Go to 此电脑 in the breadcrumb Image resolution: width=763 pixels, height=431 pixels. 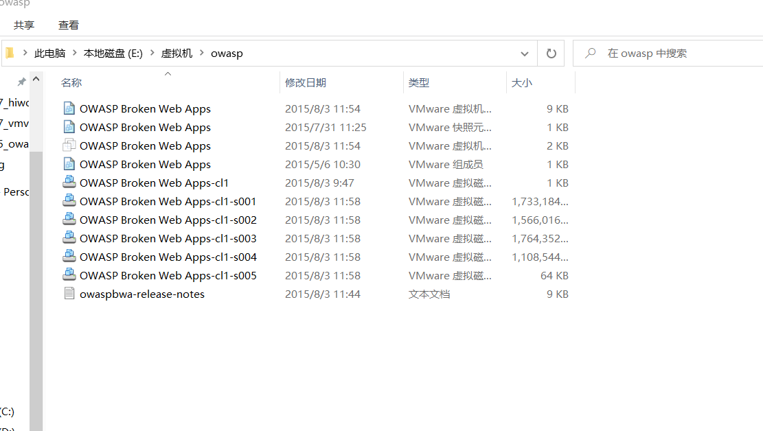point(49,54)
